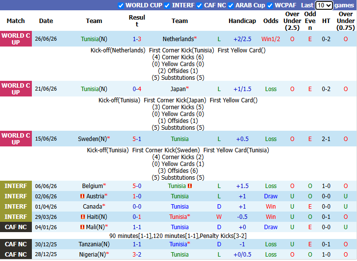Click the Odds column header
The height and width of the screenshot is (261, 357).
point(271,21)
